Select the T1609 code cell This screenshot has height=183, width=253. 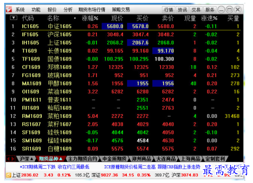(29, 51)
